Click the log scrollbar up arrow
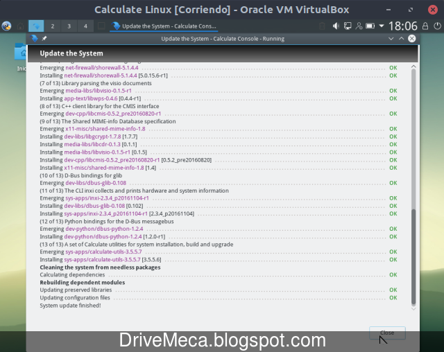Viewport: 444px width, 352px height. [x=413, y=67]
